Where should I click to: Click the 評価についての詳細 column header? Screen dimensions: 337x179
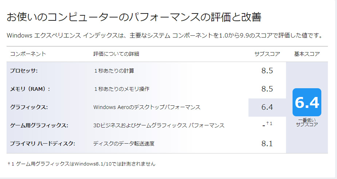[x=116, y=54]
